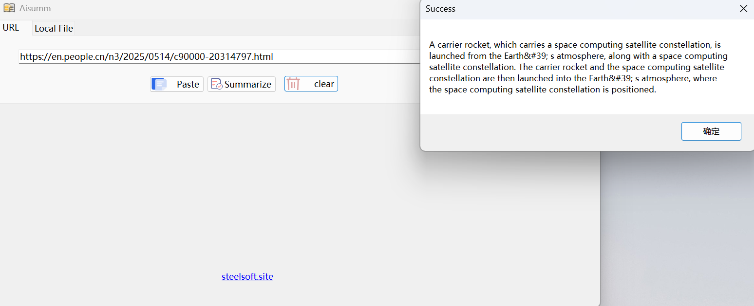
Task: Click the dialog footer beside 确定
Action: pos(550,131)
